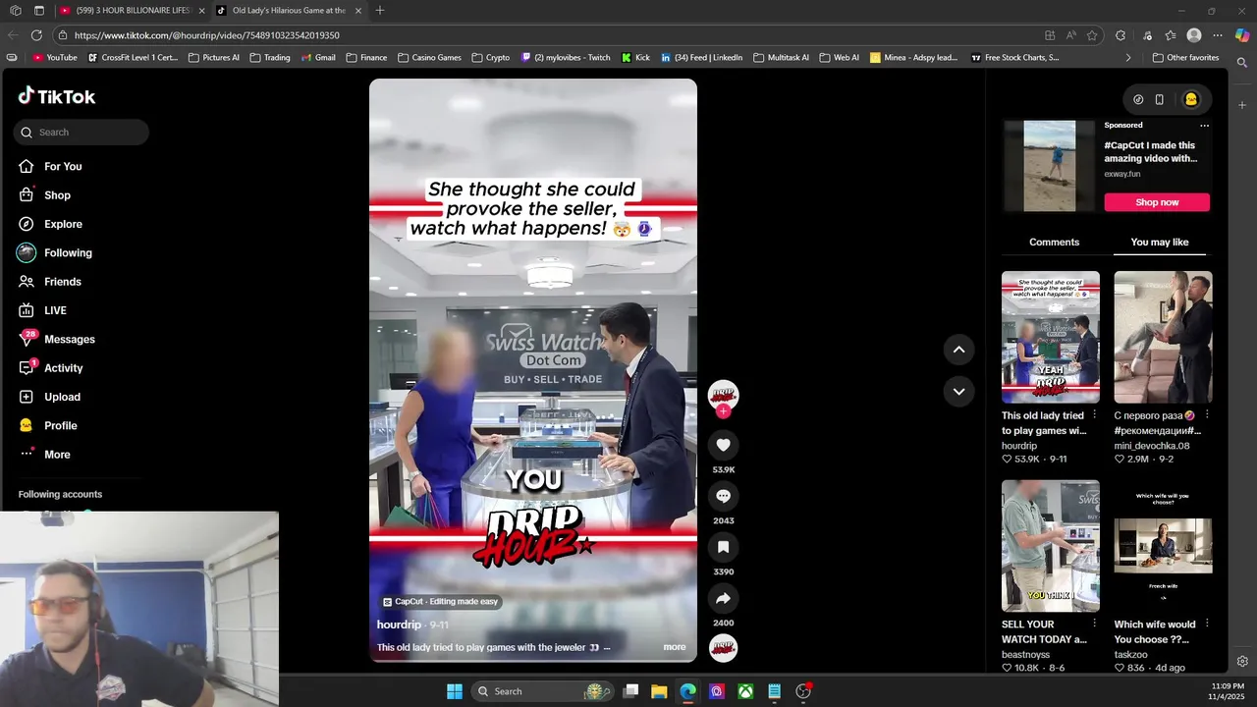This screenshot has width=1257, height=707.
Task: Open Windows Start menu
Action: pyautogui.click(x=455, y=691)
